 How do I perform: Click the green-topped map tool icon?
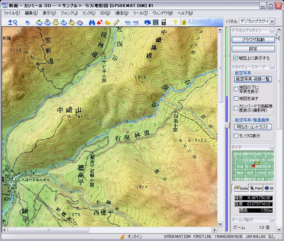click(x=39, y=22)
